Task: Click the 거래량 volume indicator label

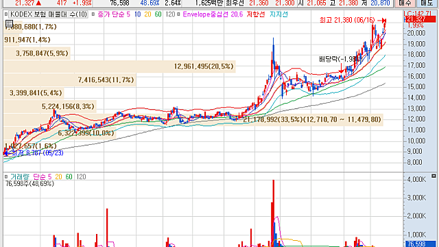Action: coord(20,177)
